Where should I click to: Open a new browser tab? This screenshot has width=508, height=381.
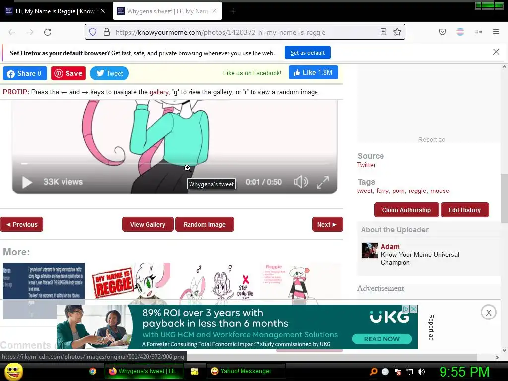tap(233, 11)
